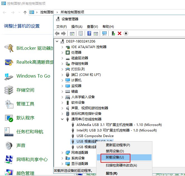Expand the 监视器 node
Image resolution: width=185 pixels, height=176 pixels.
[x=62, y=86]
